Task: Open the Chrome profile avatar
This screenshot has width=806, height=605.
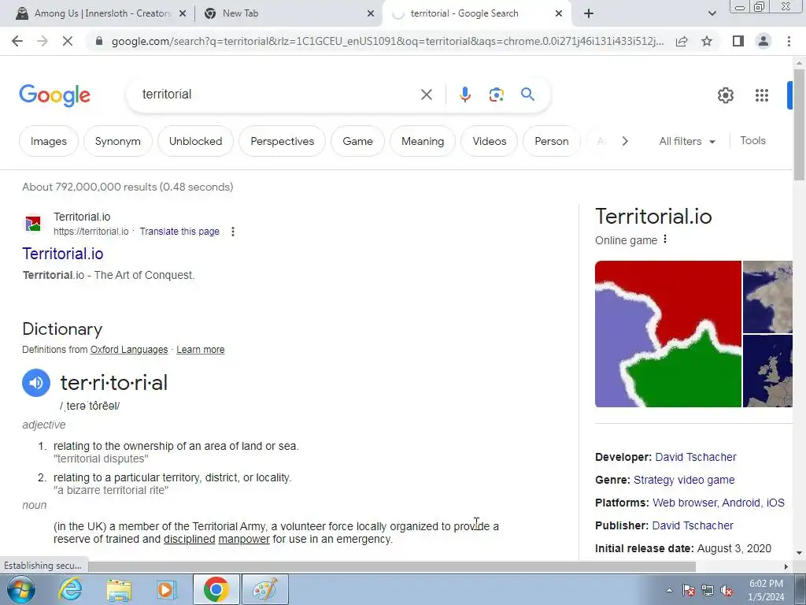Action: [x=763, y=41]
